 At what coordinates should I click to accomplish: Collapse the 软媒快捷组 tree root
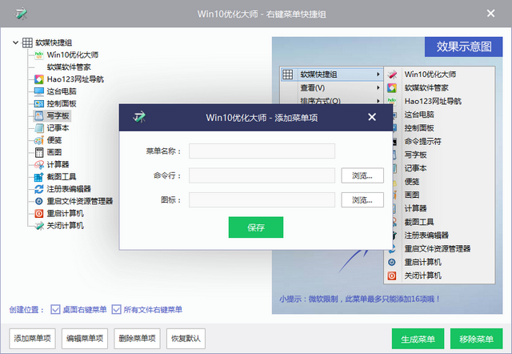tap(15, 42)
